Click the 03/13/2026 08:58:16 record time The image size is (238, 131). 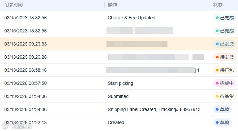pyautogui.click(x=25, y=70)
